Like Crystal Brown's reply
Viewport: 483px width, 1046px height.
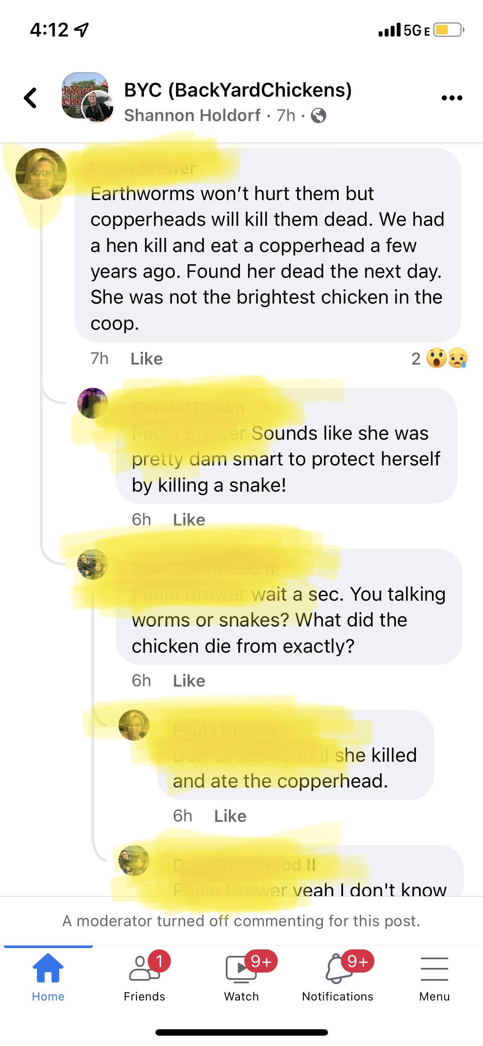tap(189, 519)
